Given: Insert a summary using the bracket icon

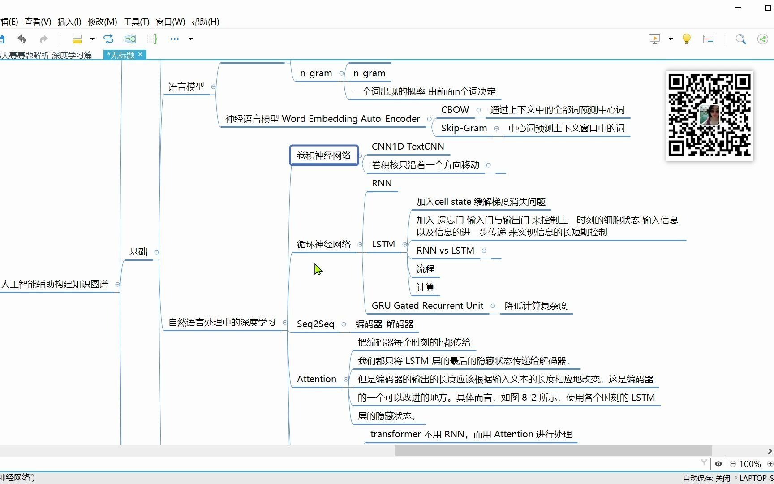Looking at the screenshot, I should [152, 39].
